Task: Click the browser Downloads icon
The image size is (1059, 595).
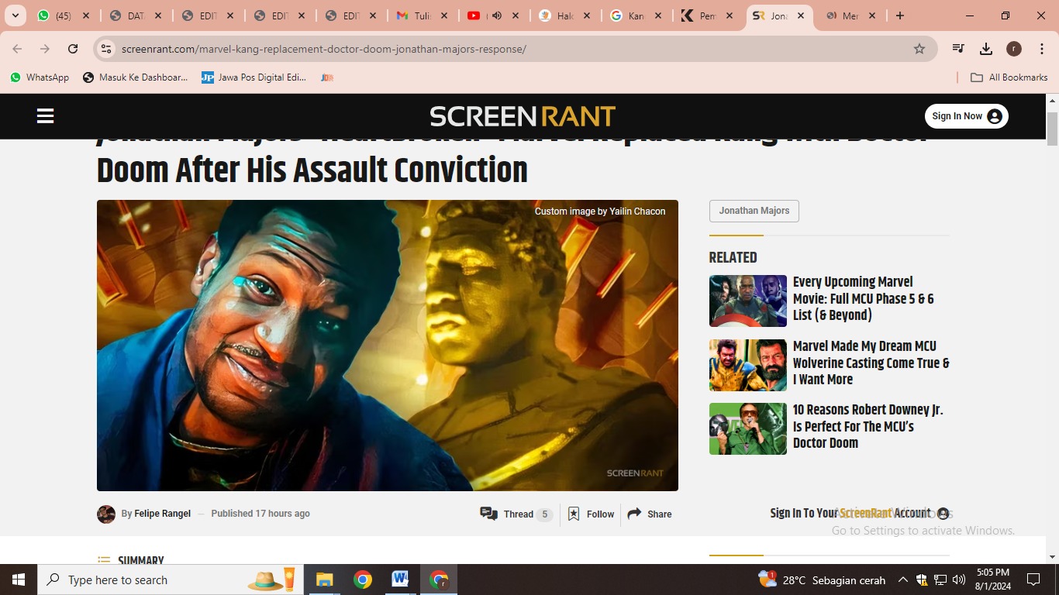Action: point(986,49)
